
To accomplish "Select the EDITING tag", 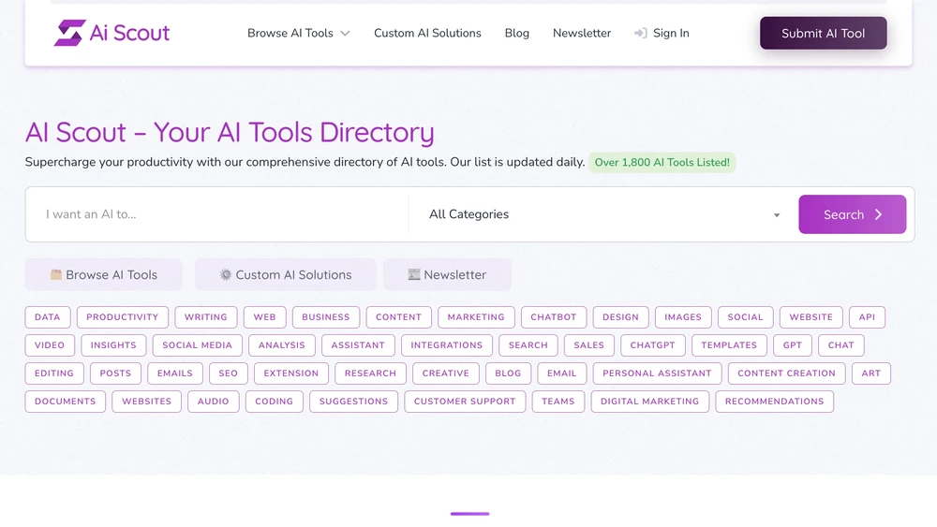I will point(54,373).
